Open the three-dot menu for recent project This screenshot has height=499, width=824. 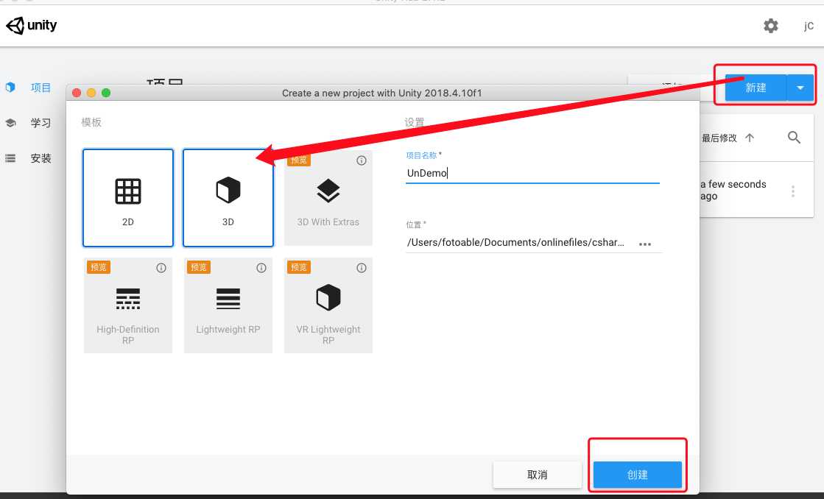[x=793, y=191]
